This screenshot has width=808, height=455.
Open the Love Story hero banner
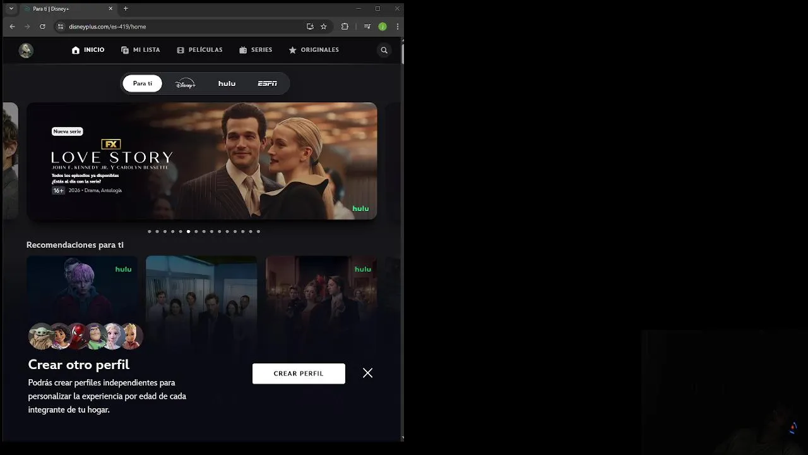pyautogui.click(x=202, y=161)
